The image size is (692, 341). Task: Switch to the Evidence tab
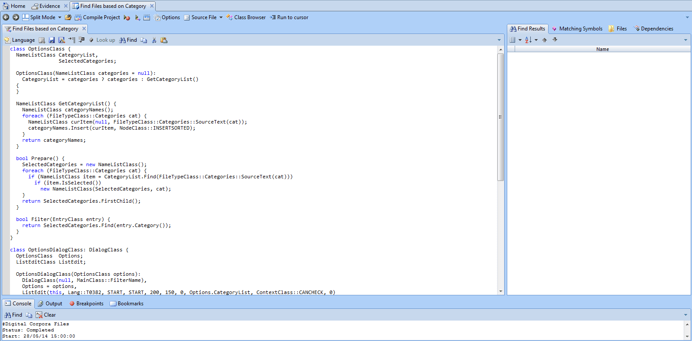46,6
